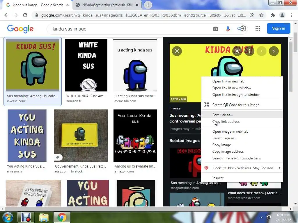
Task: Click the share page icon in address bar
Action: click(x=252, y=15)
